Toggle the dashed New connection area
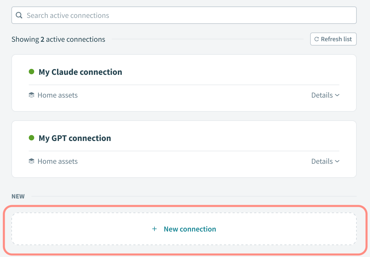370x257 pixels. pyautogui.click(x=184, y=229)
